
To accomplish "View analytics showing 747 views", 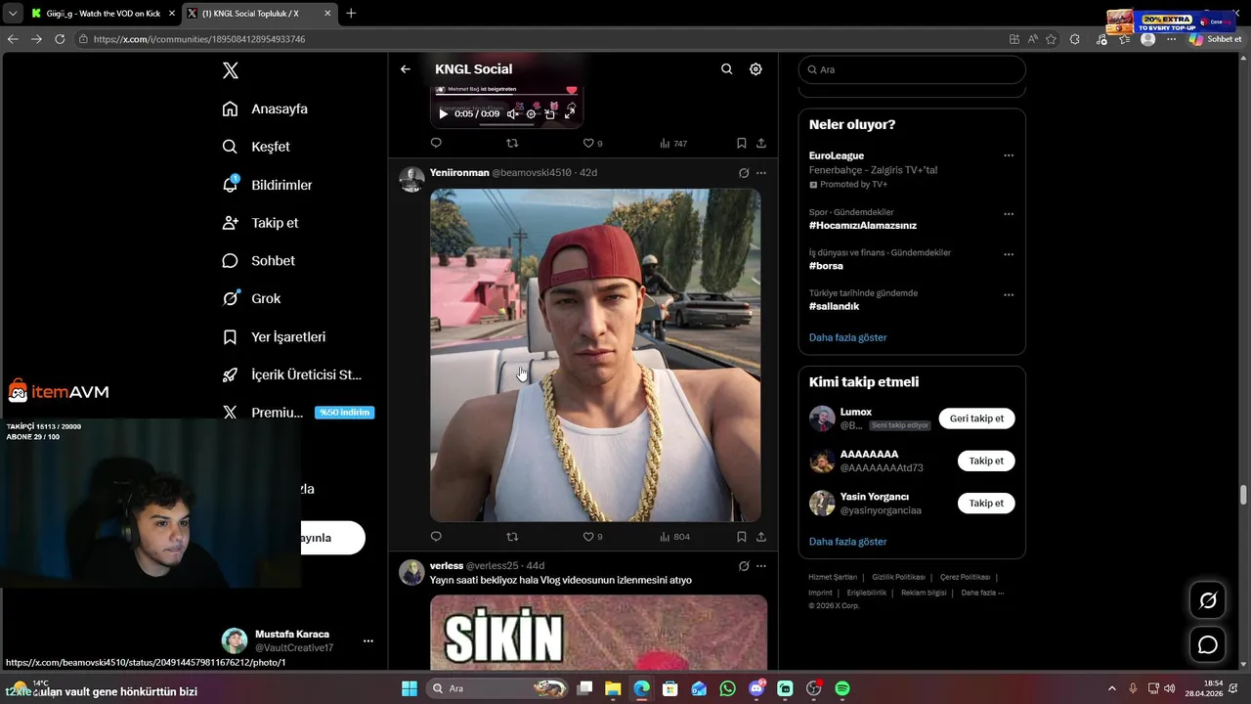I will point(673,143).
